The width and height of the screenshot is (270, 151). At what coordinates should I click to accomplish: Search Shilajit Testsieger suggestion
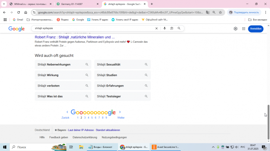[122, 96]
